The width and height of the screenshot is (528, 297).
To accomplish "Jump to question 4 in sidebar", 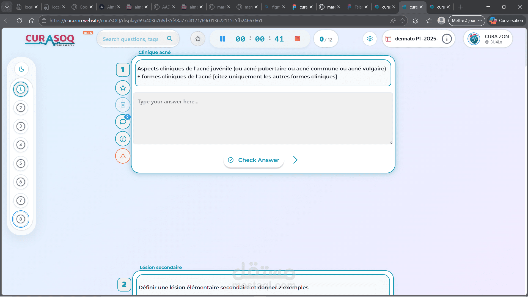I will (x=21, y=145).
